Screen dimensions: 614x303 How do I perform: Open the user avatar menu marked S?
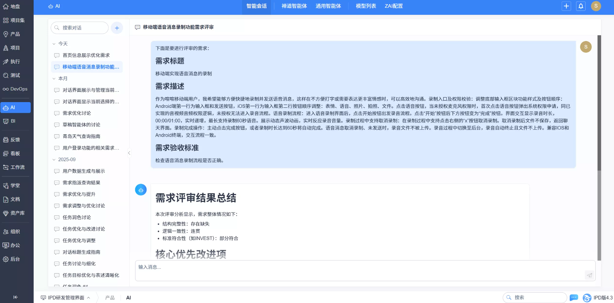pyautogui.click(x=596, y=6)
